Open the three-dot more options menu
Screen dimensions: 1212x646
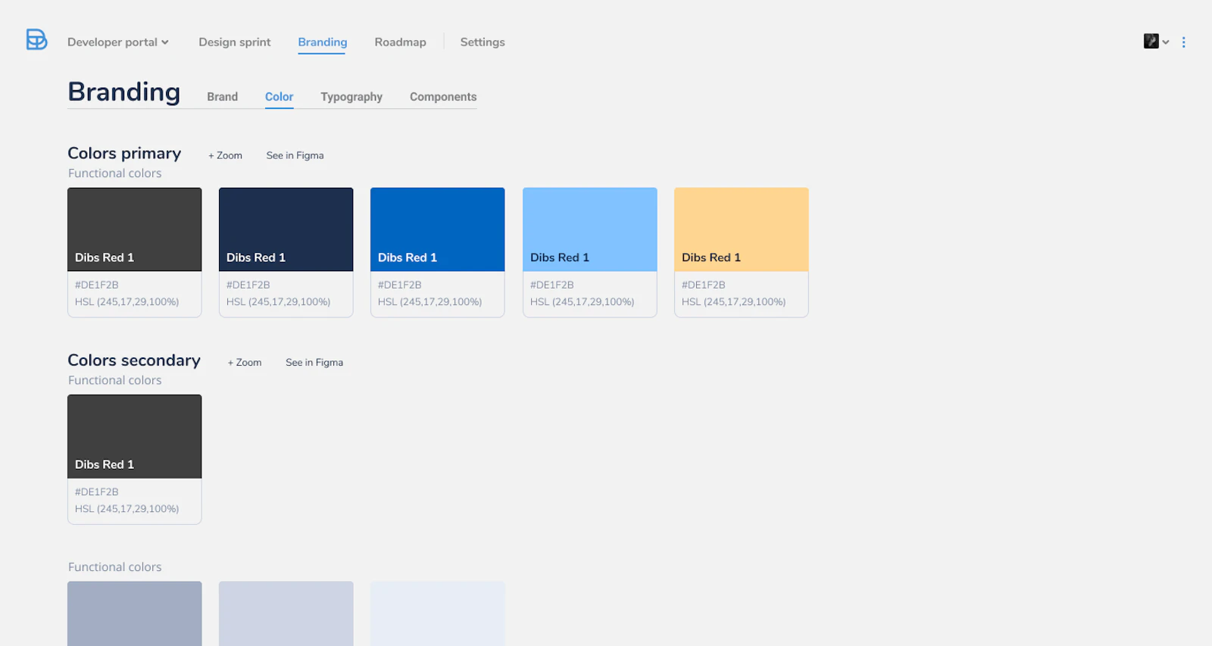(x=1183, y=42)
